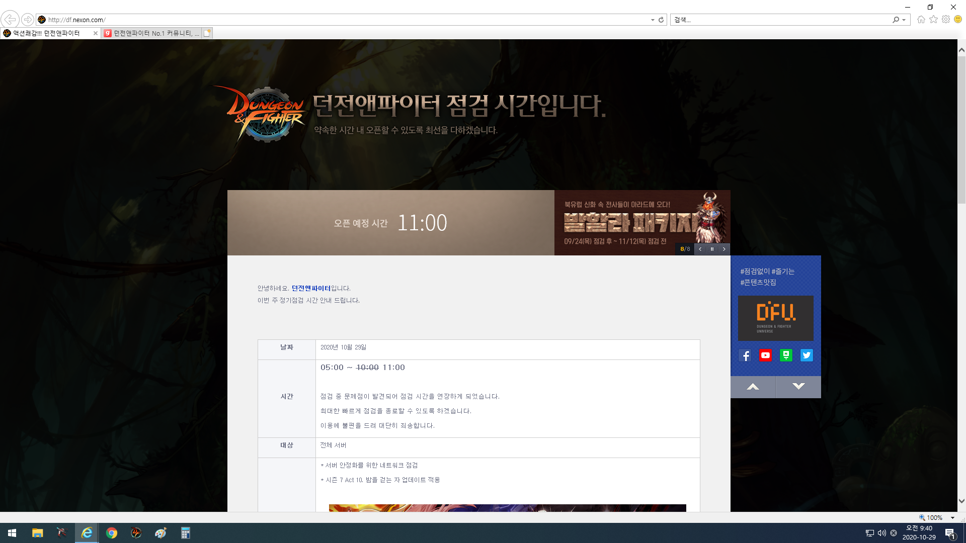Open the YouTube icon link
The height and width of the screenshot is (543, 966).
point(765,355)
